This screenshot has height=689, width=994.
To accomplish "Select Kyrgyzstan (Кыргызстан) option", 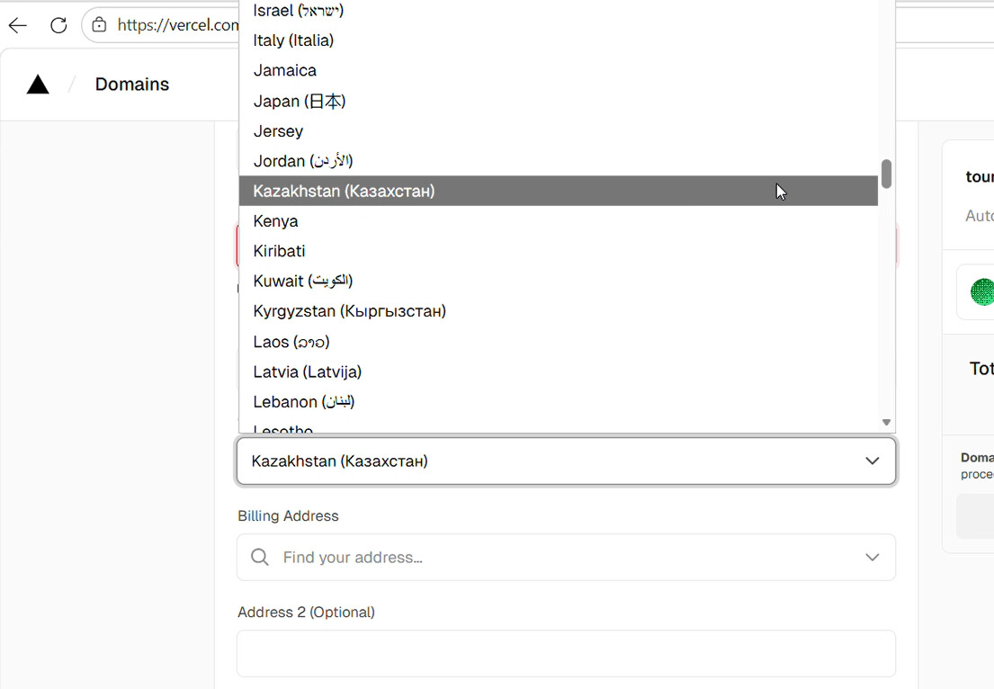I will point(559,311).
